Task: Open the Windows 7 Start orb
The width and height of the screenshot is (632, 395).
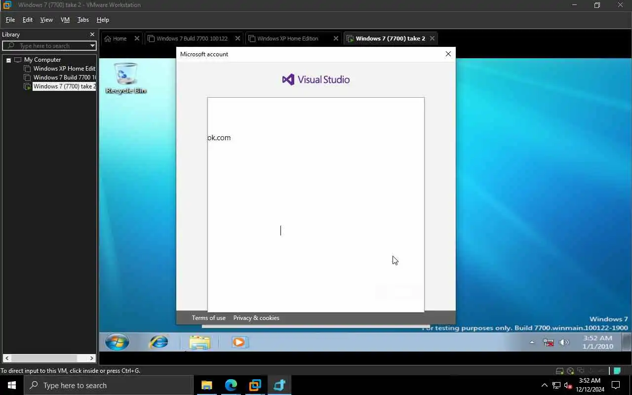Action: (117, 342)
